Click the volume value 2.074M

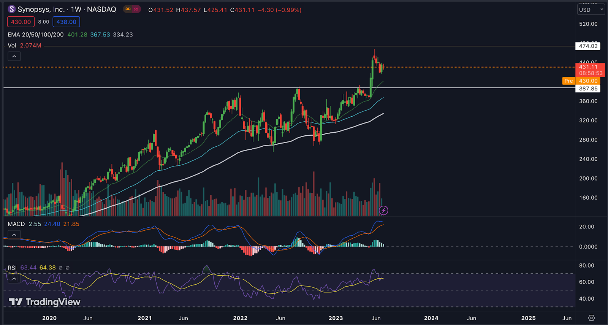30,45
